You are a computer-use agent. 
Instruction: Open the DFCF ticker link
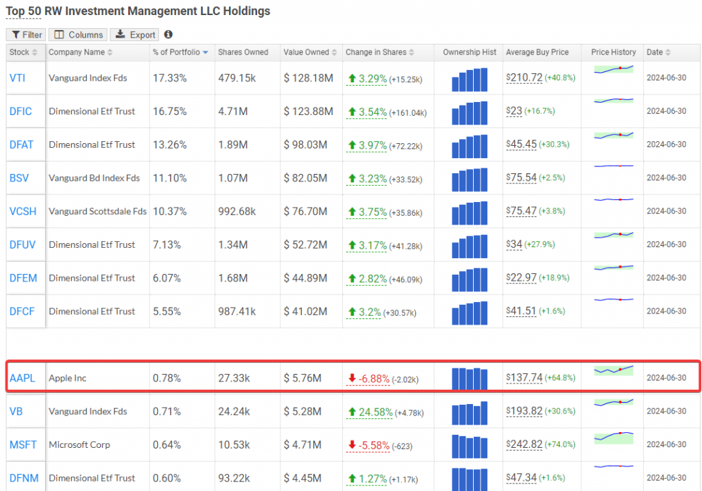[x=22, y=311]
